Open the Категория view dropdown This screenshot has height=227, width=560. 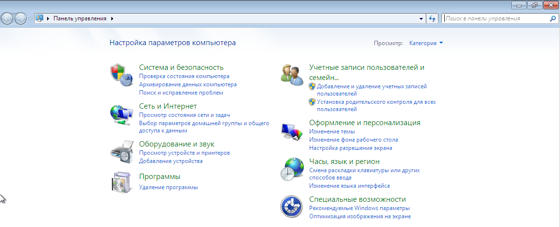coord(426,43)
